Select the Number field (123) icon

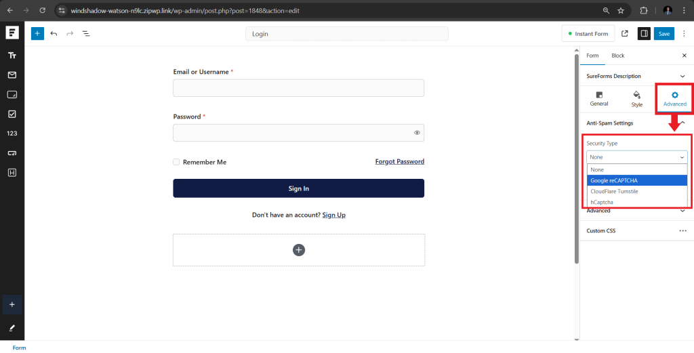[12, 133]
